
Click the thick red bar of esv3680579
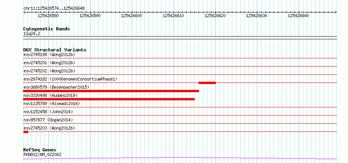[111, 91]
